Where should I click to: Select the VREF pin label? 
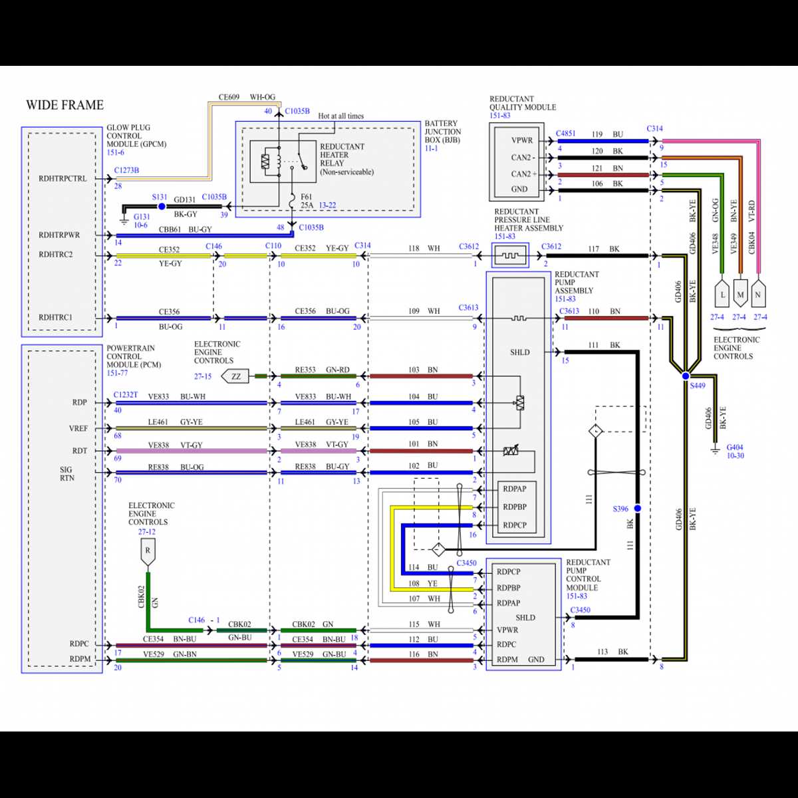[x=78, y=429]
